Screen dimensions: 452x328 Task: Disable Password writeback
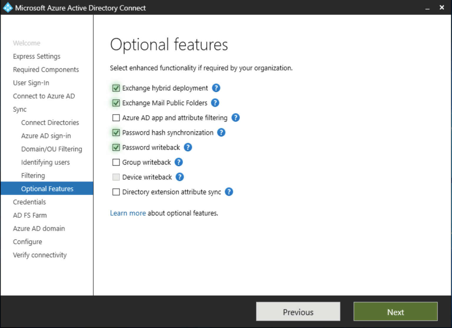[116, 147]
